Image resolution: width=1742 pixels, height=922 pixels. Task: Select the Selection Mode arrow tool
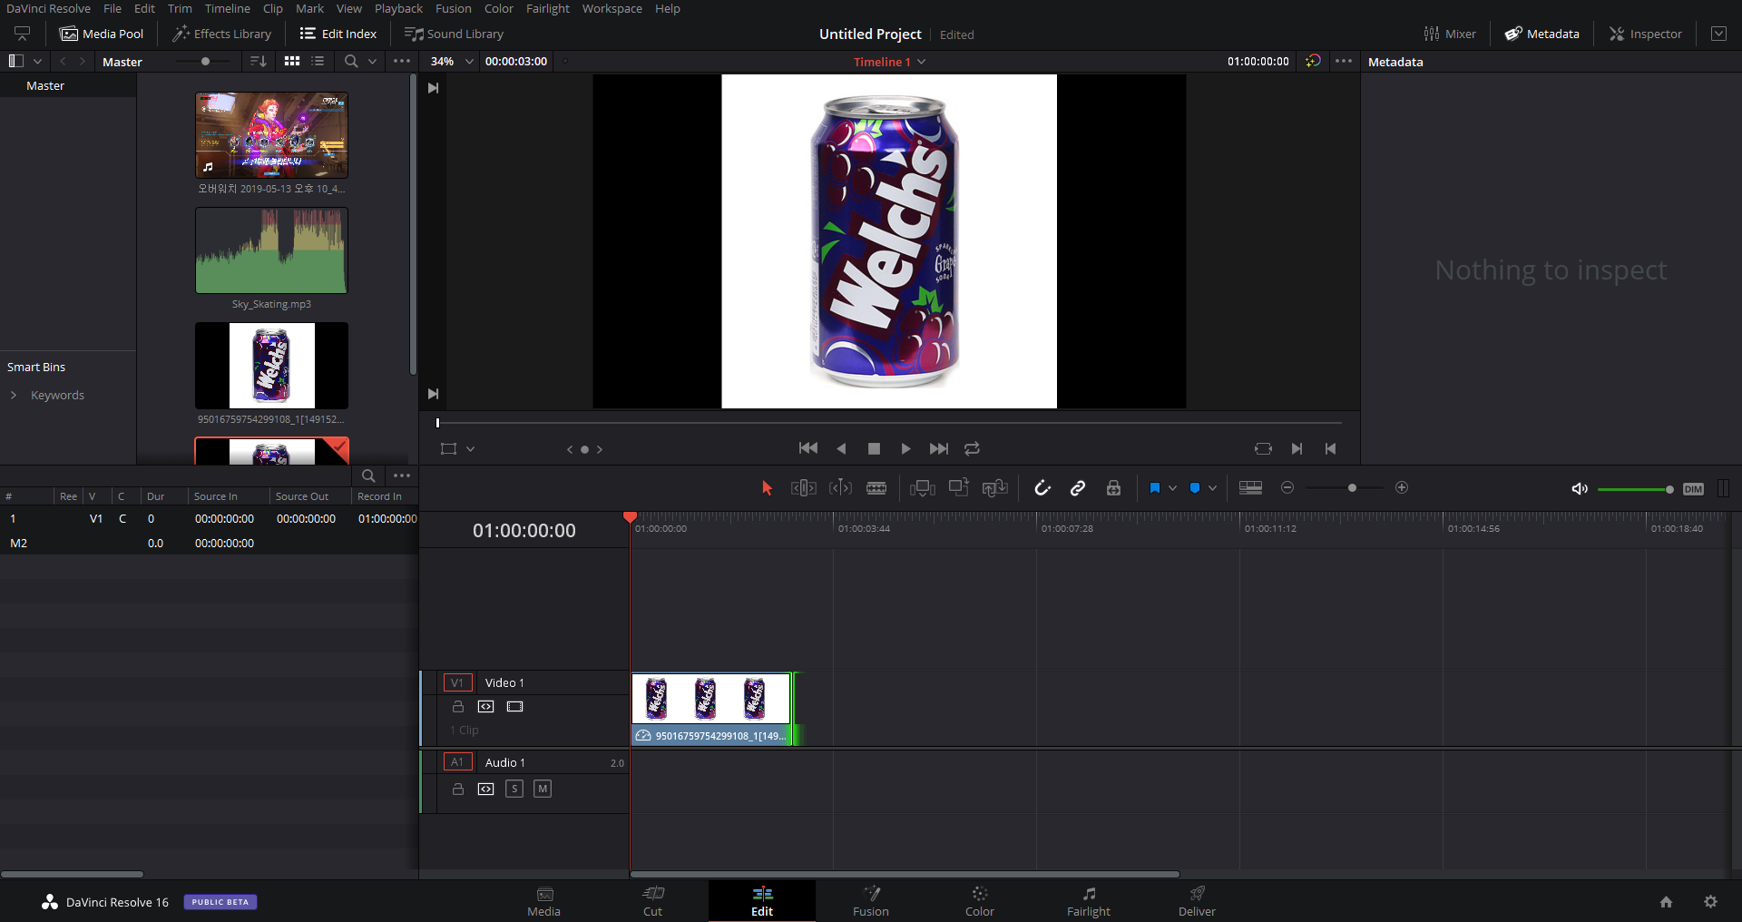click(767, 488)
